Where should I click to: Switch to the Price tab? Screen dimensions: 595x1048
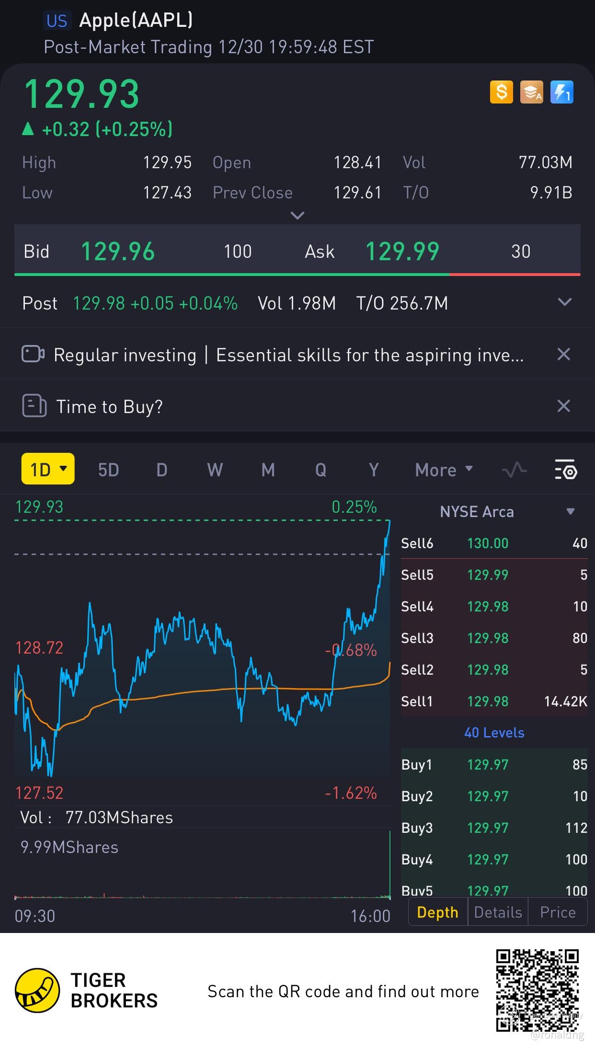(x=558, y=912)
